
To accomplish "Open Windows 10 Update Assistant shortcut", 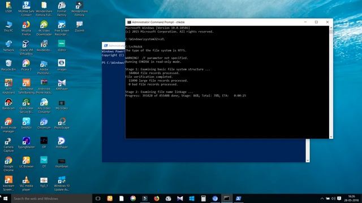I will (x=62, y=183).
